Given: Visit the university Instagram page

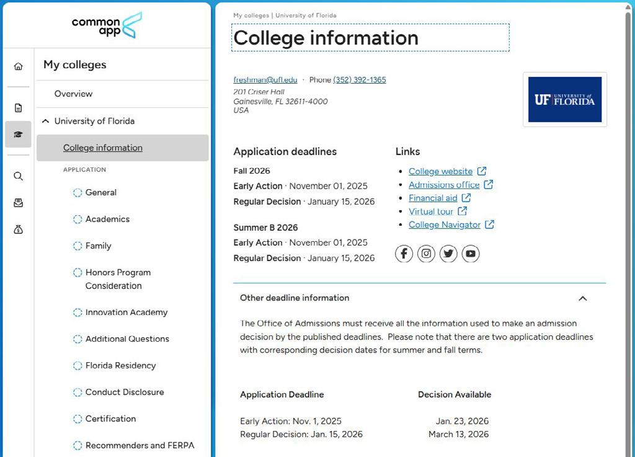Looking at the screenshot, I should coord(426,254).
